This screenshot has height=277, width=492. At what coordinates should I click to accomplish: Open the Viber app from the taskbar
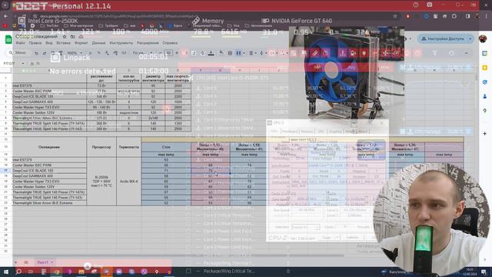point(144,272)
